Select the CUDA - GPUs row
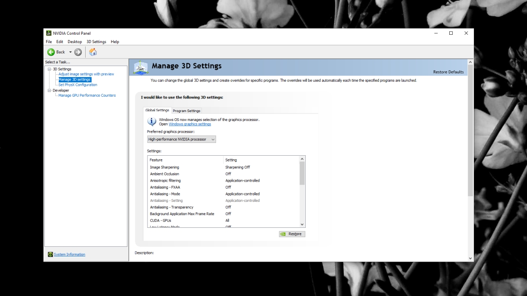This screenshot has height=296, width=527. [x=224, y=220]
